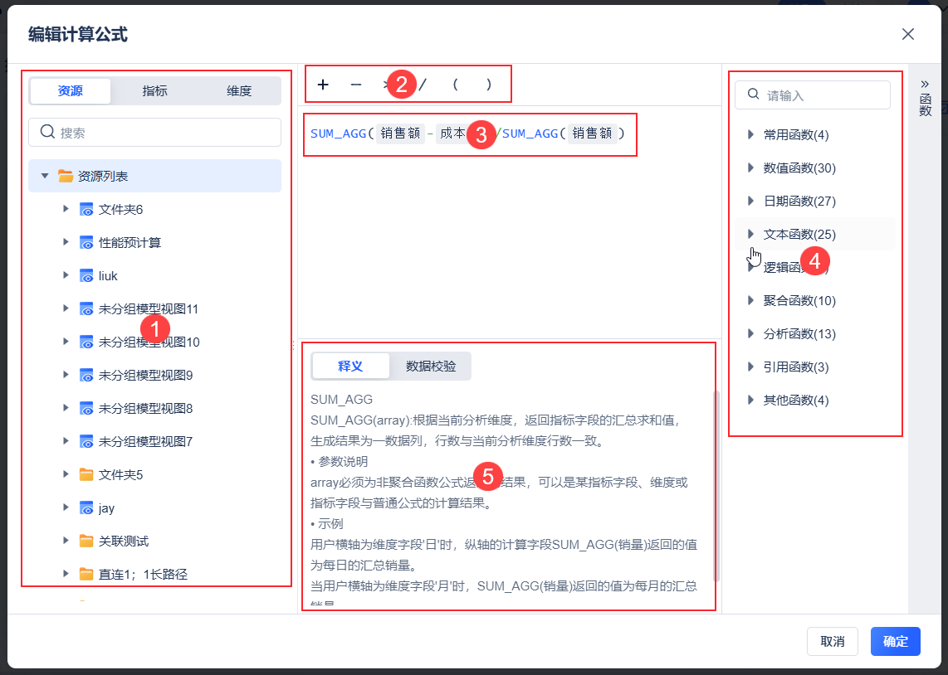Click the folder icon beside 关联测试
This screenshot has width=948, height=675.
86,541
